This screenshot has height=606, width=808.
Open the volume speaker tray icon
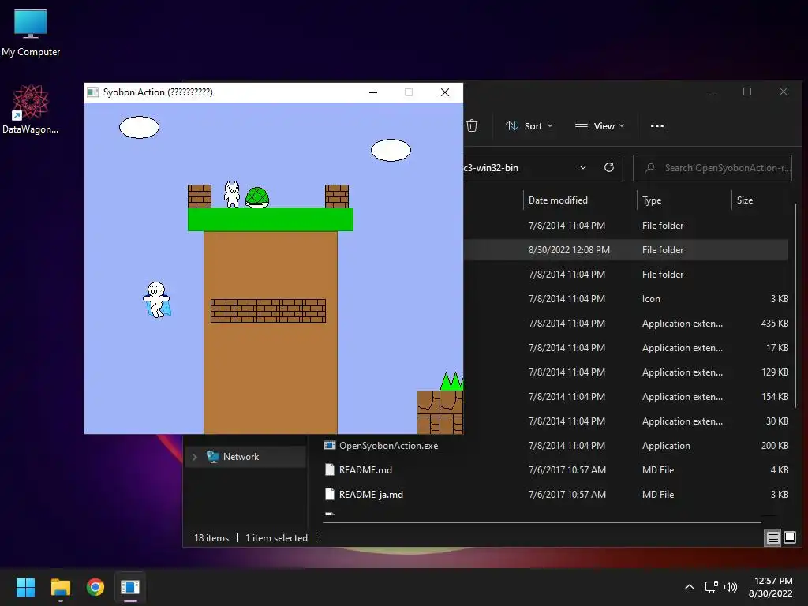coord(731,587)
